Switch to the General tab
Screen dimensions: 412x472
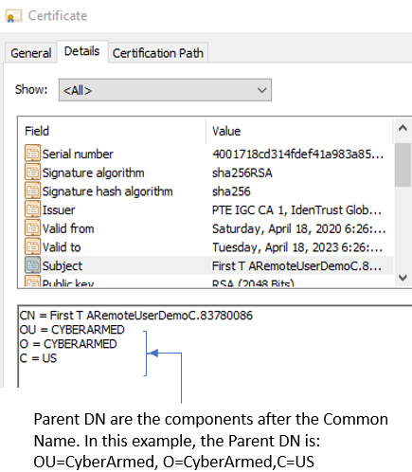(x=30, y=53)
